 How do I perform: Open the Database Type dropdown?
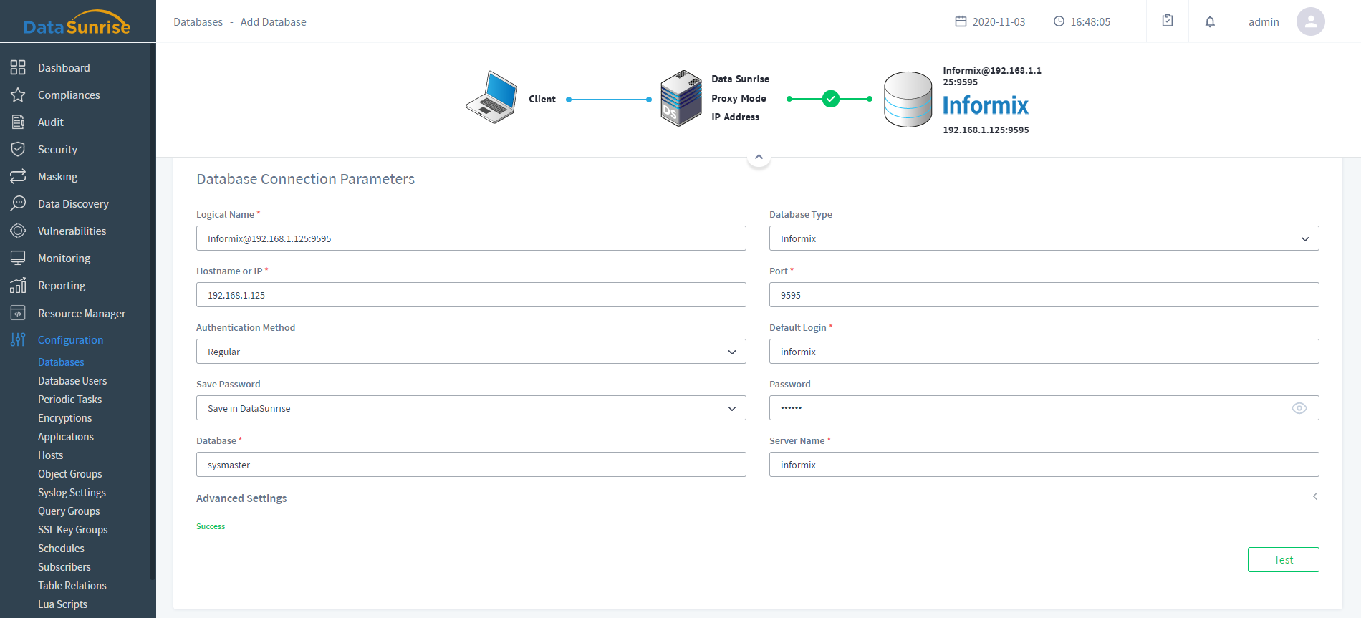(1044, 238)
